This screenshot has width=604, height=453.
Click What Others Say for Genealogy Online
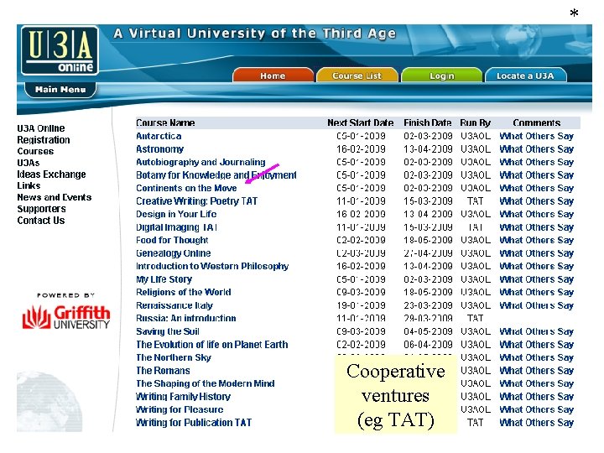click(537, 253)
